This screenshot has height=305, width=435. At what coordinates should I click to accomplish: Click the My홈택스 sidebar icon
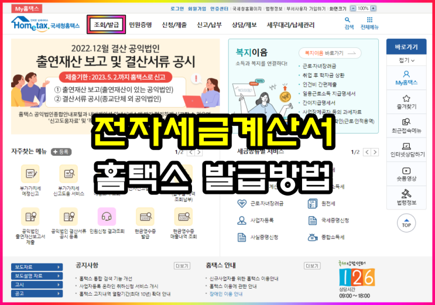406,78
